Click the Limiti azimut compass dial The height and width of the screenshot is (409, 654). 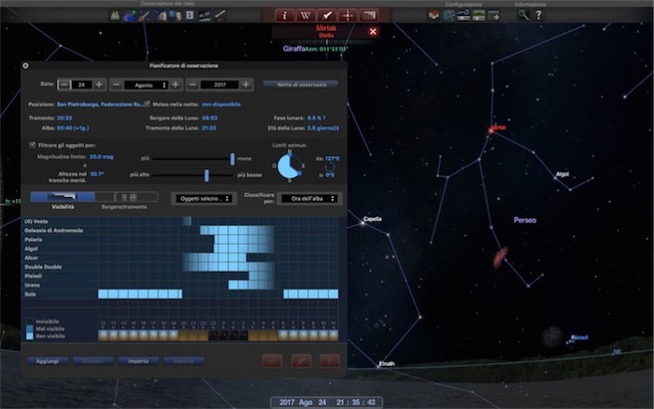click(289, 166)
